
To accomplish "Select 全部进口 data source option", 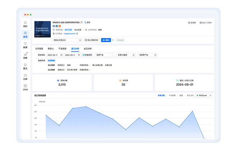I will click(x=61, y=65).
